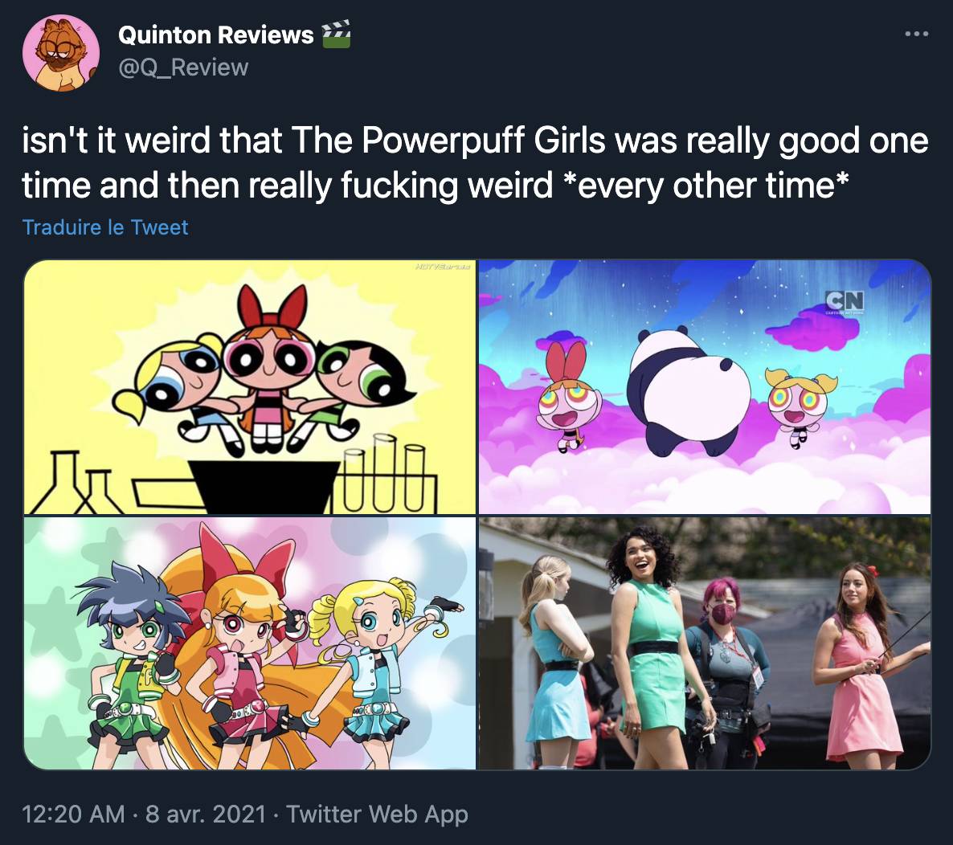Click the CN logo watermark
This screenshot has width=953, height=845.
[845, 301]
